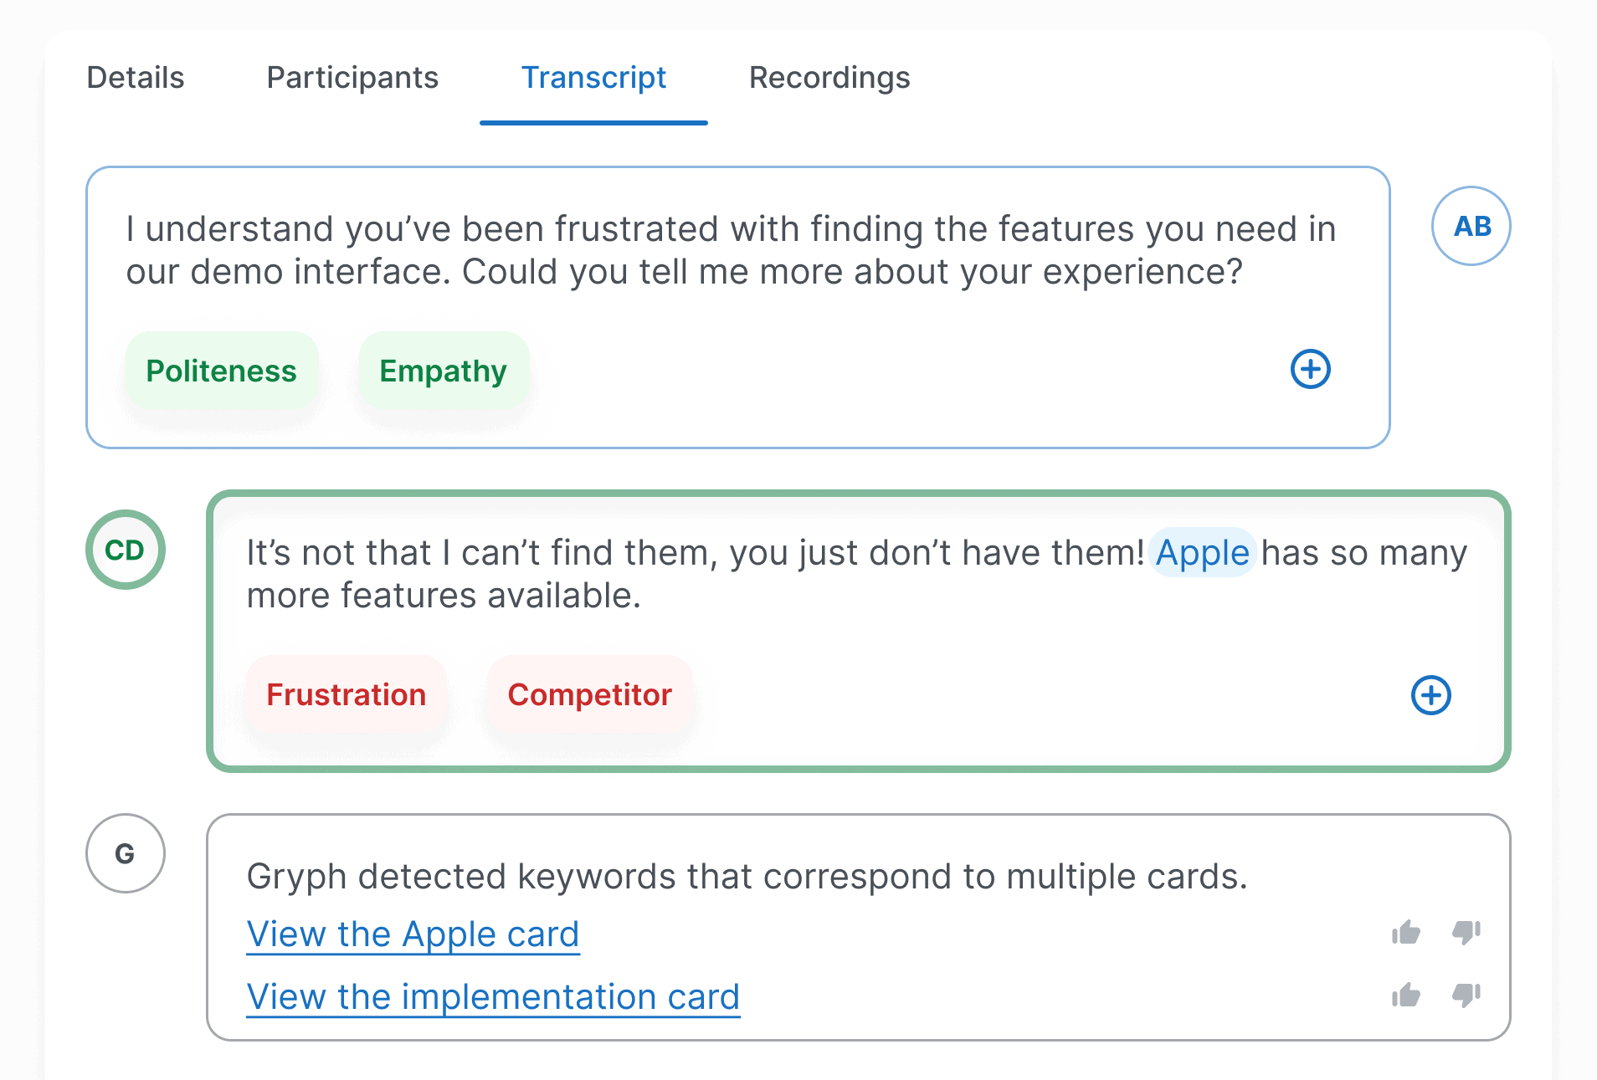Select the Transcript tab

click(x=593, y=78)
